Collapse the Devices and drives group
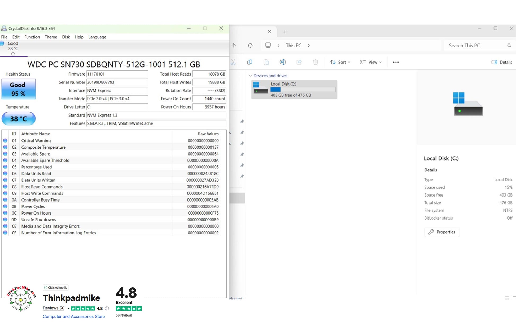Screen dimensions: 516x324 (x=250, y=76)
